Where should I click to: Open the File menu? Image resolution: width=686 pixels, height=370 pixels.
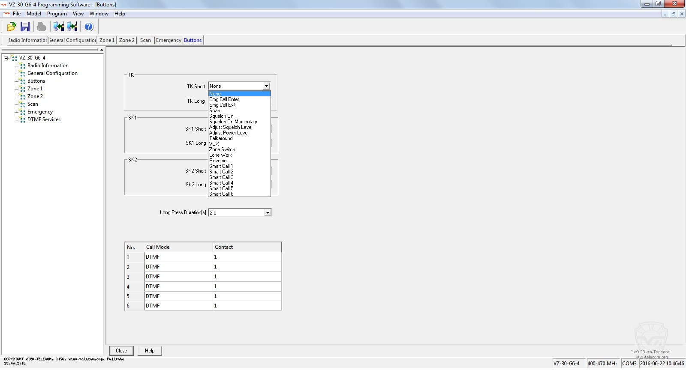click(17, 14)
